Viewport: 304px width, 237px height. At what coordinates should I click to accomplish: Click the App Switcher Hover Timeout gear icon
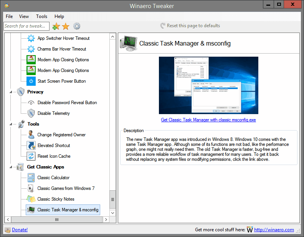tap(31, 38)
